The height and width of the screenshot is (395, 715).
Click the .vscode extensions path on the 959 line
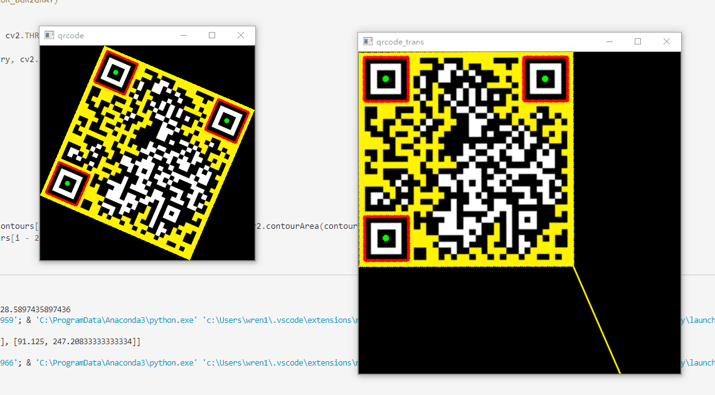(x=280, y=320)
